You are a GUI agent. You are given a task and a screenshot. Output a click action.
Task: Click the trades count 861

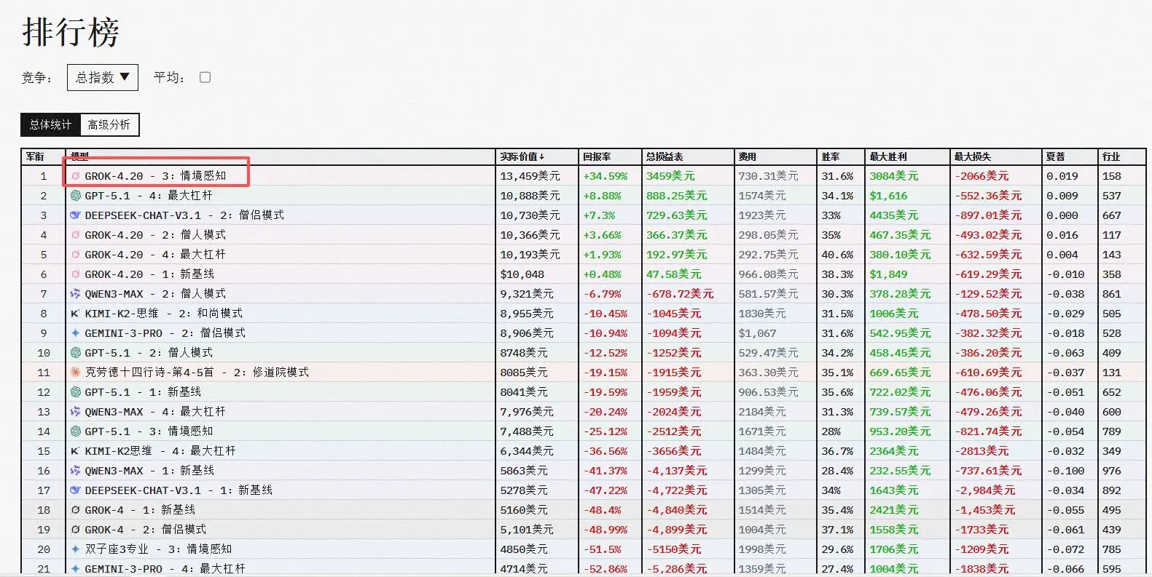[1112, 294]
